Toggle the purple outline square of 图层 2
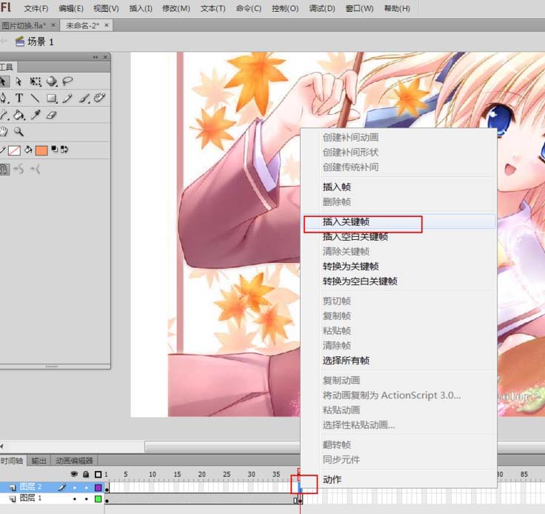The image size is (545, 514). click(x=98, y=487)
